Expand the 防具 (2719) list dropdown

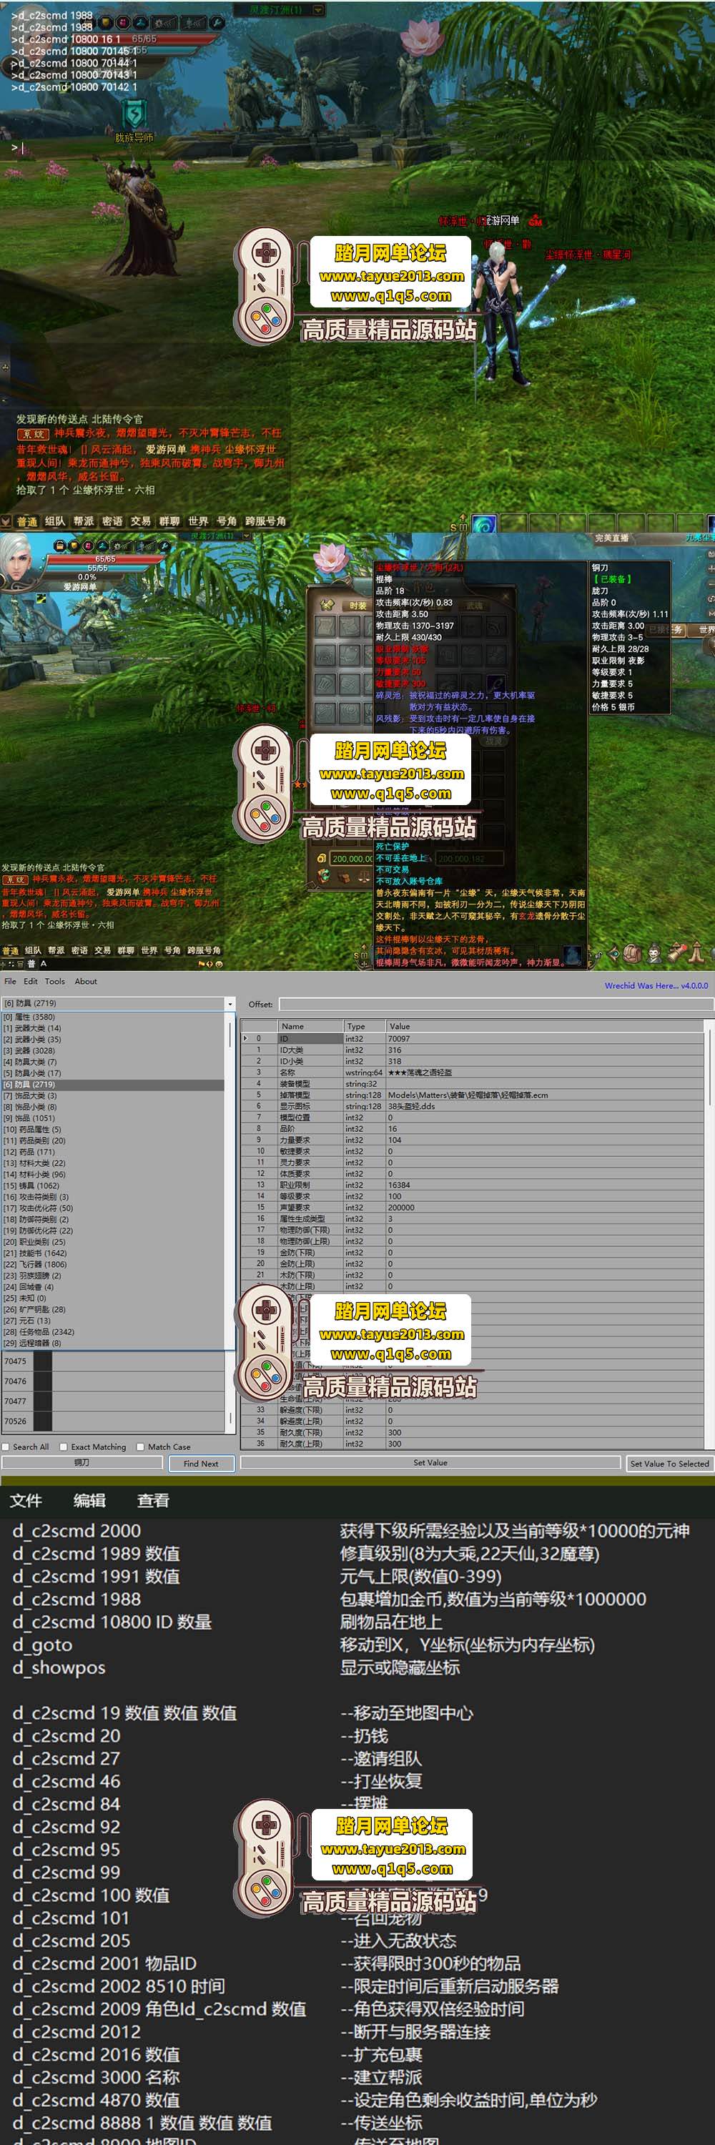pyautogui.click(x=230, y=1005)
